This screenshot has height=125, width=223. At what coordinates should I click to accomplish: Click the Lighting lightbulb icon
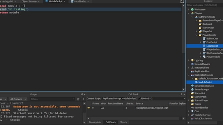coord(192,60)
